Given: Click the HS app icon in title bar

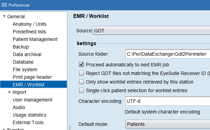Looking at the screenshot, I should coord(4,5).
